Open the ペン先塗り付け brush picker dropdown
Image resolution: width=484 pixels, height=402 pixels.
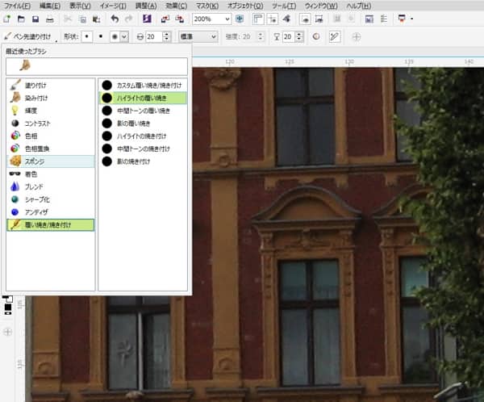(x=56, y=36)
